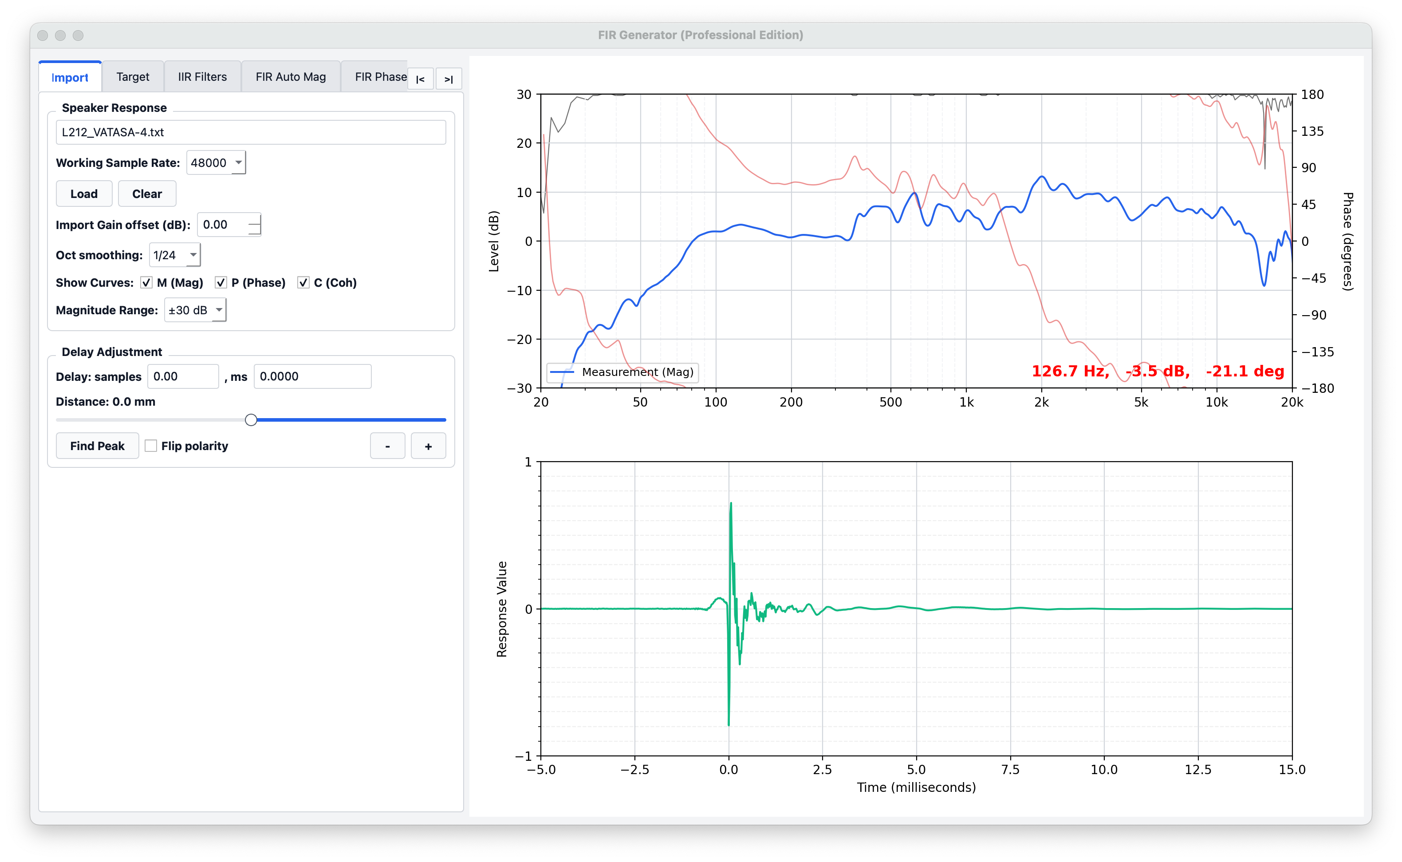Open the Oct smoothing dropdown
The image size is (1402, 862).
coord(174,255)
